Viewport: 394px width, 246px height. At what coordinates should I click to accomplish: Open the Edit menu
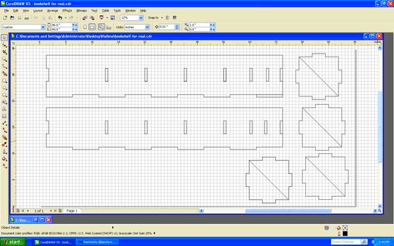pyautogui.click(x=15, y=10)
